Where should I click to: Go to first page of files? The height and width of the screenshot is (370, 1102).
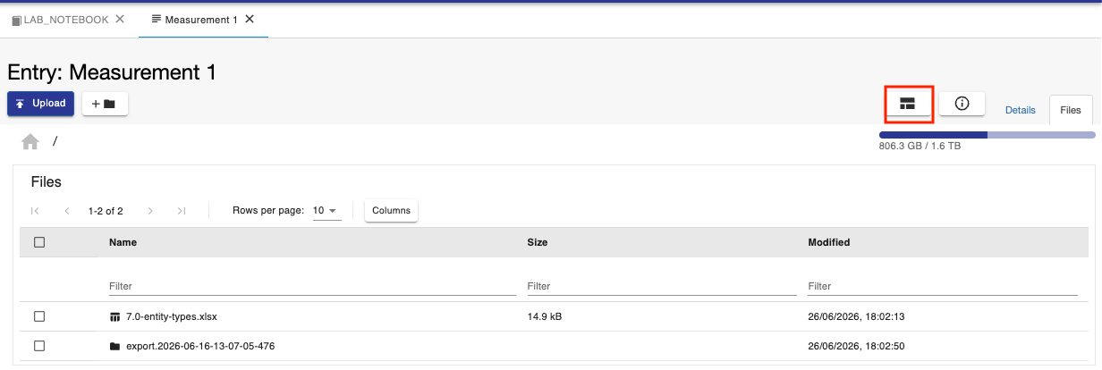click(x=35, y=211)
